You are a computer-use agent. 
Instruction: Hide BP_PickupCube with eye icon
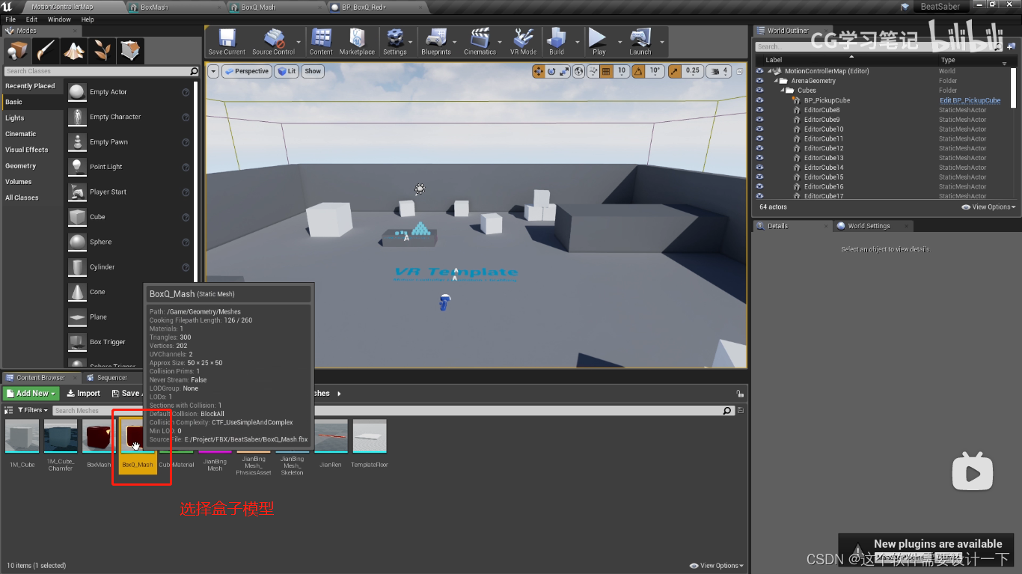click(759, 100)
